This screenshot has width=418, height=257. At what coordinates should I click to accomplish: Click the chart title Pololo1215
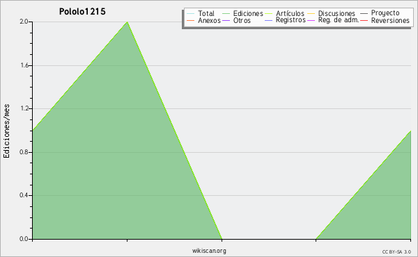coord(82,12)
